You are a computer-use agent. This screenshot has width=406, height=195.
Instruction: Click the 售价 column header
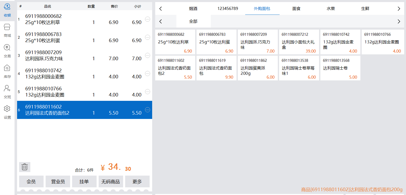(114, 6)
